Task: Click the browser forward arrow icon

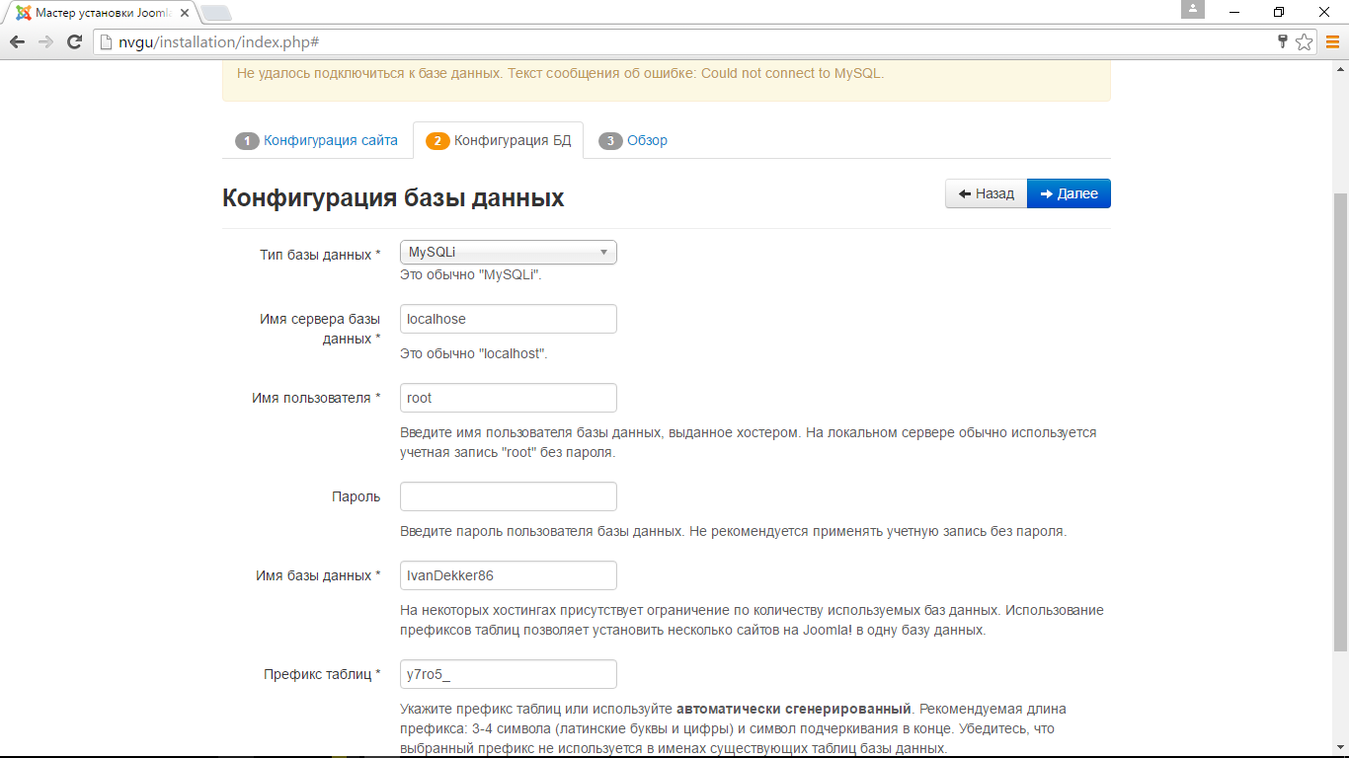Action: click(x=45, y=41)
